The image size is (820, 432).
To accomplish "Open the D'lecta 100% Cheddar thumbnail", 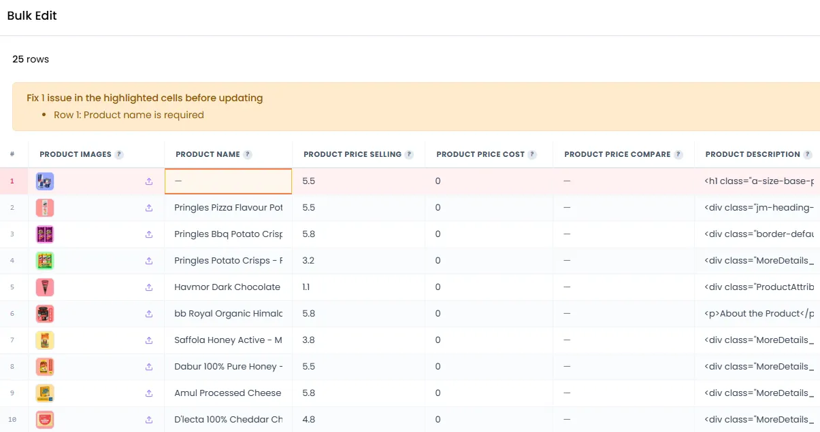I will pos(45,420).
